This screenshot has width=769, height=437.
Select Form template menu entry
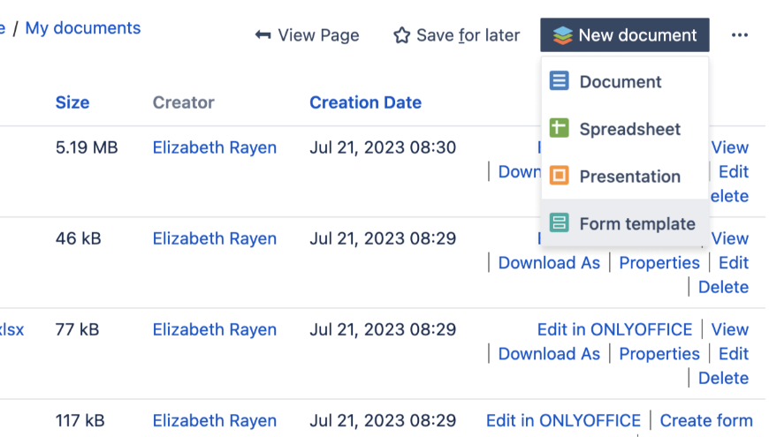coord(636,223)
